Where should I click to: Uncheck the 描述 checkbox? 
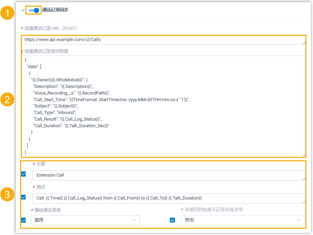(x=24, y=197)
